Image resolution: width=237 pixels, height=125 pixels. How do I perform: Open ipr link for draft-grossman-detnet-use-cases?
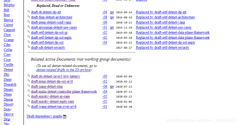pos(112,27)
